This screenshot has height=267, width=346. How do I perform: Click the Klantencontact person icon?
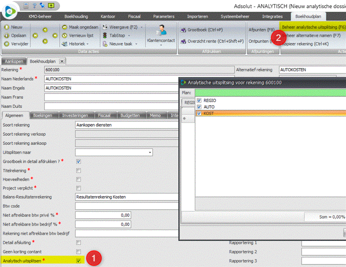(x=162, y=30)
